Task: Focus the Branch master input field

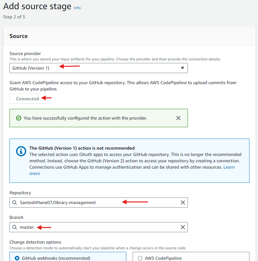Action: click(99, 227)
